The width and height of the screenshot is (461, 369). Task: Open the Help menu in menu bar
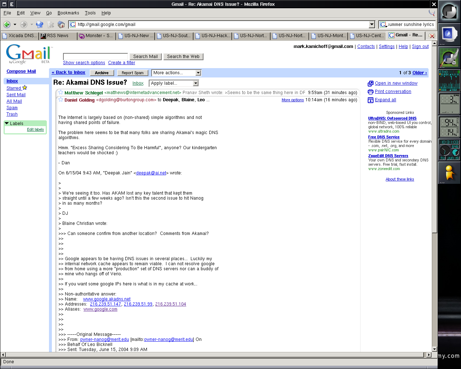(x=106, y=13)
